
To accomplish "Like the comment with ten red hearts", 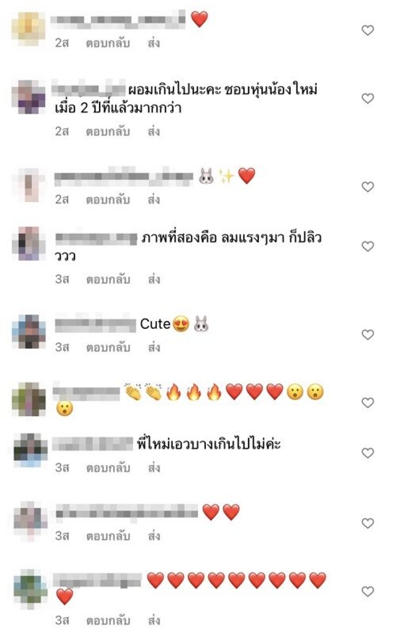I will coord(367,591).
